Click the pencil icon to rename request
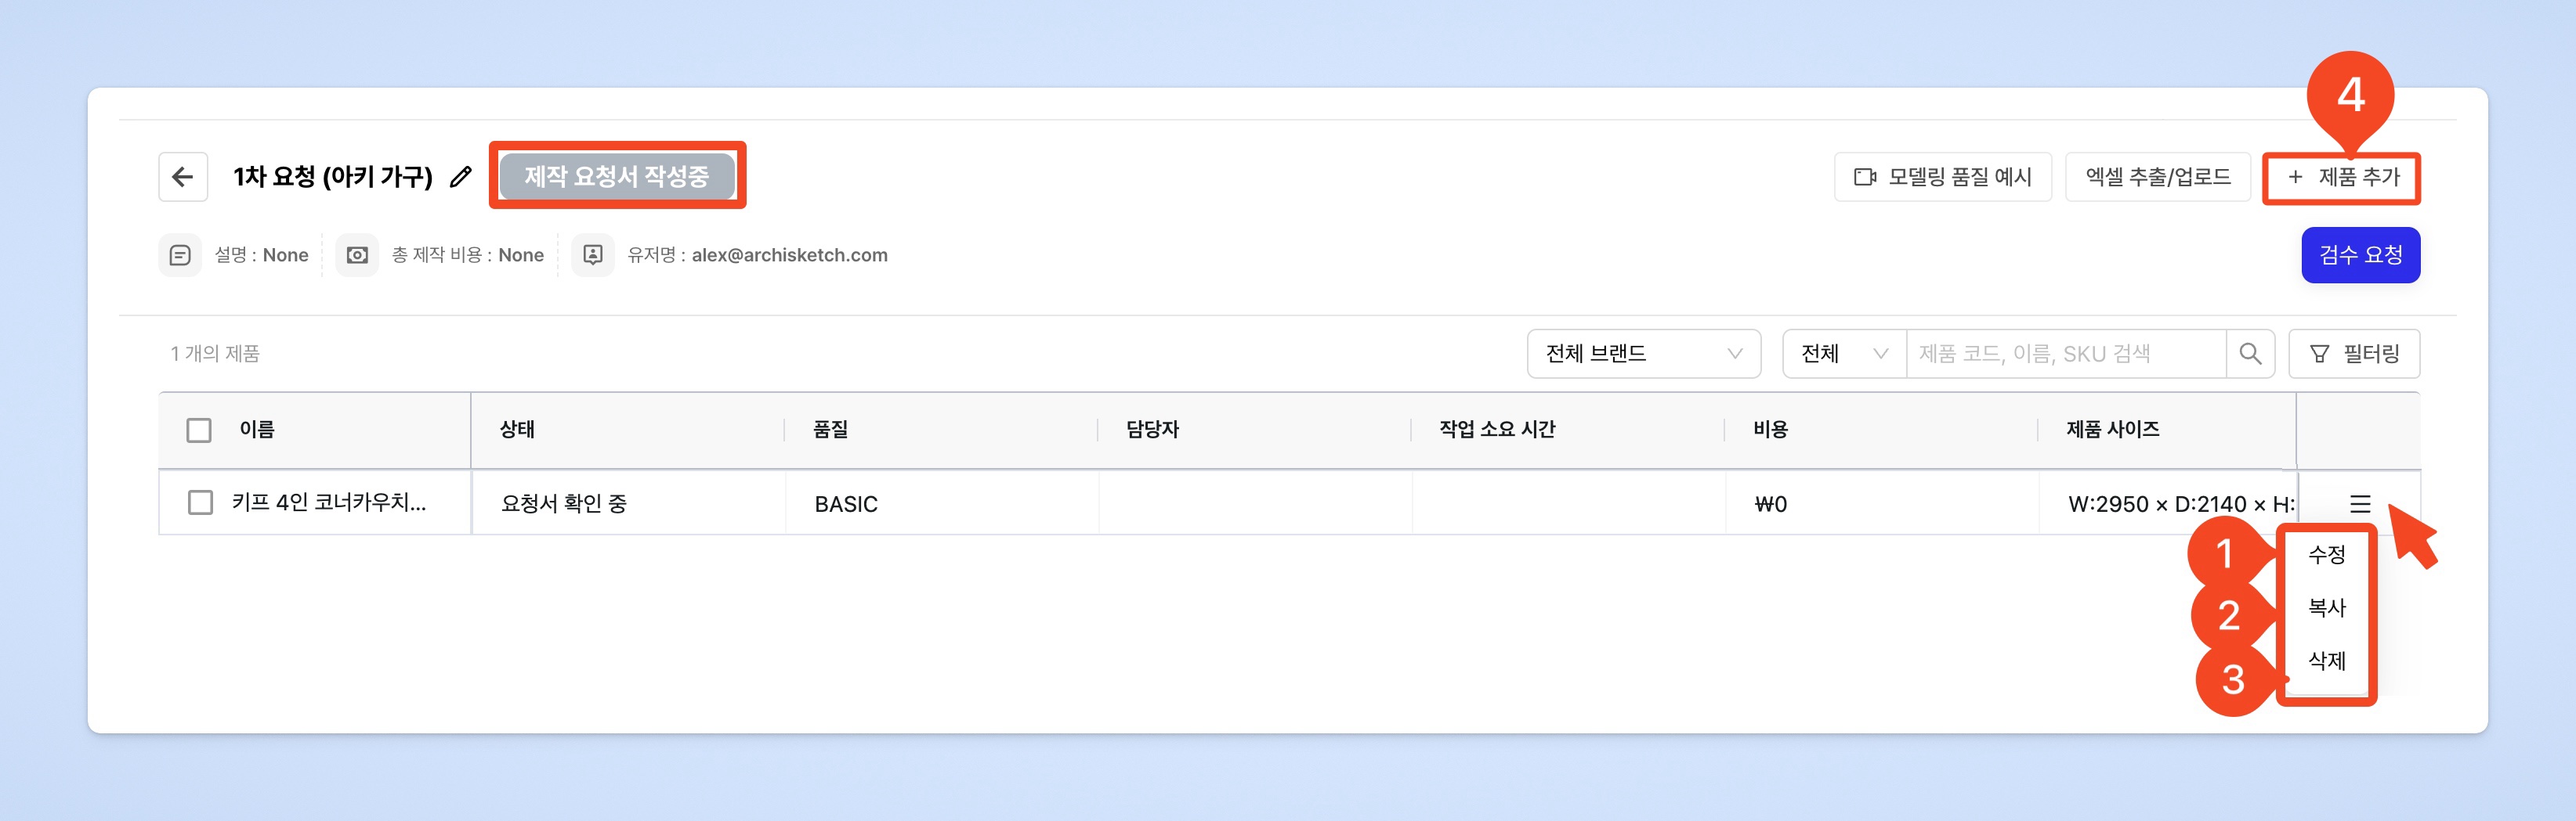This screenshot has height=821, width=2576. pyautogui.click(x=460, y=177)
